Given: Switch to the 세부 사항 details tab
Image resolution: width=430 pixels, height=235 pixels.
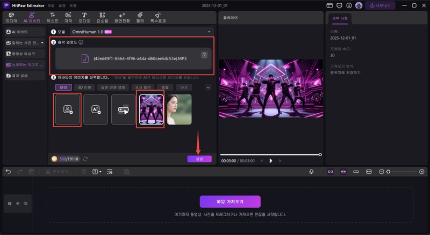Looking at the screenshot, I should click(340, 18).
